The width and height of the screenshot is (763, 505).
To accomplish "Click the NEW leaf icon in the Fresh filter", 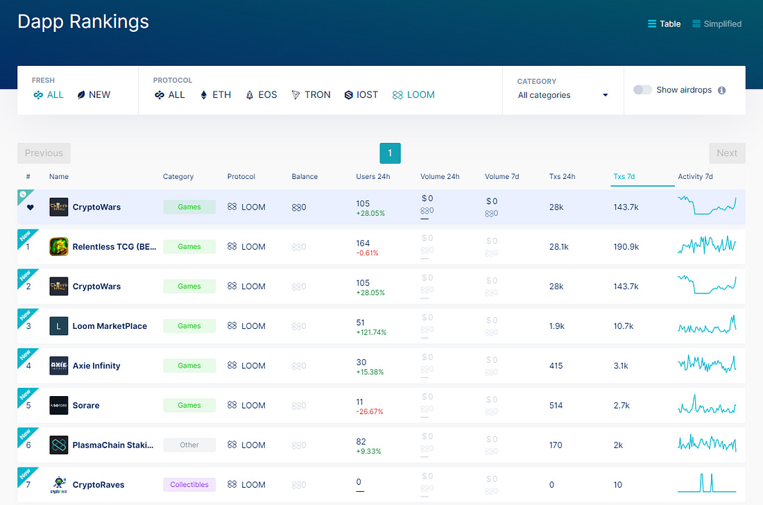I will pyautogui.click(x=81, y=95).
